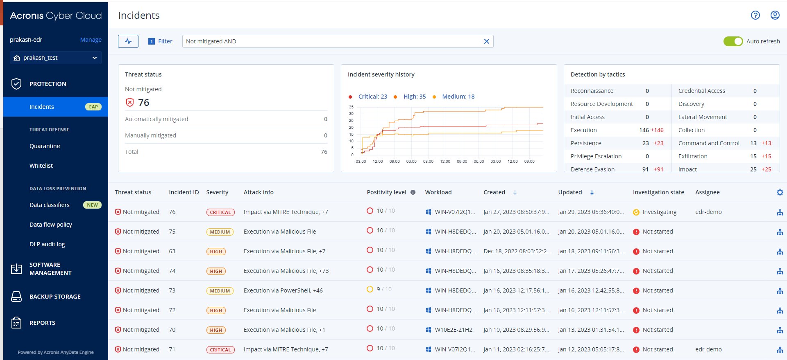Open attack graph icon for incident 74
Screen dimensions: 787x360
pyautogui.click(x=780, y=271)
